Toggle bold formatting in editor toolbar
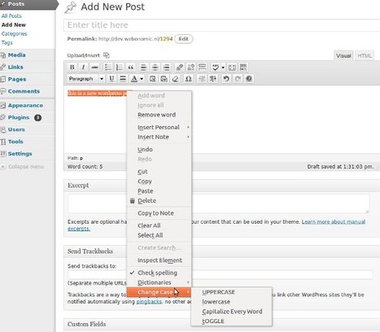The image size is (380, 332). pyautogui.click(x=72, y=68)
